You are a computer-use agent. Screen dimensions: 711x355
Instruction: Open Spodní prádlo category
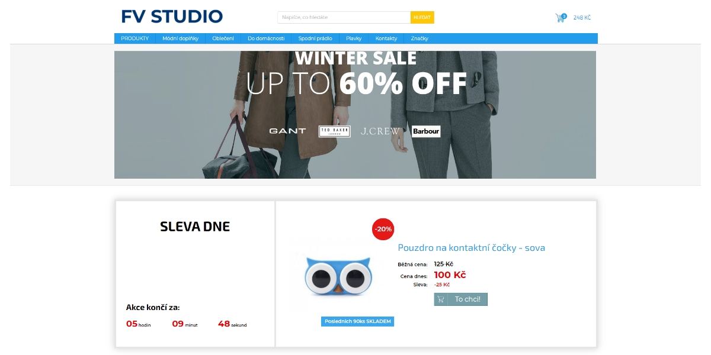click(x=315, y=38)
